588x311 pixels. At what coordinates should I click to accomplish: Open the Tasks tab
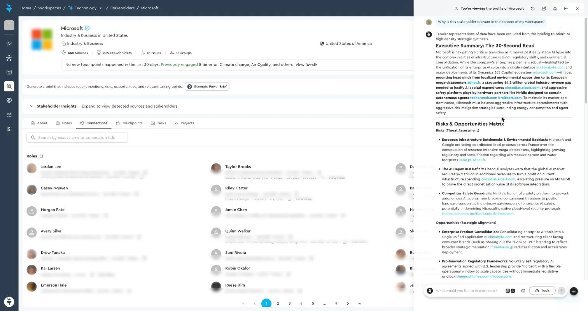(159, 123)
